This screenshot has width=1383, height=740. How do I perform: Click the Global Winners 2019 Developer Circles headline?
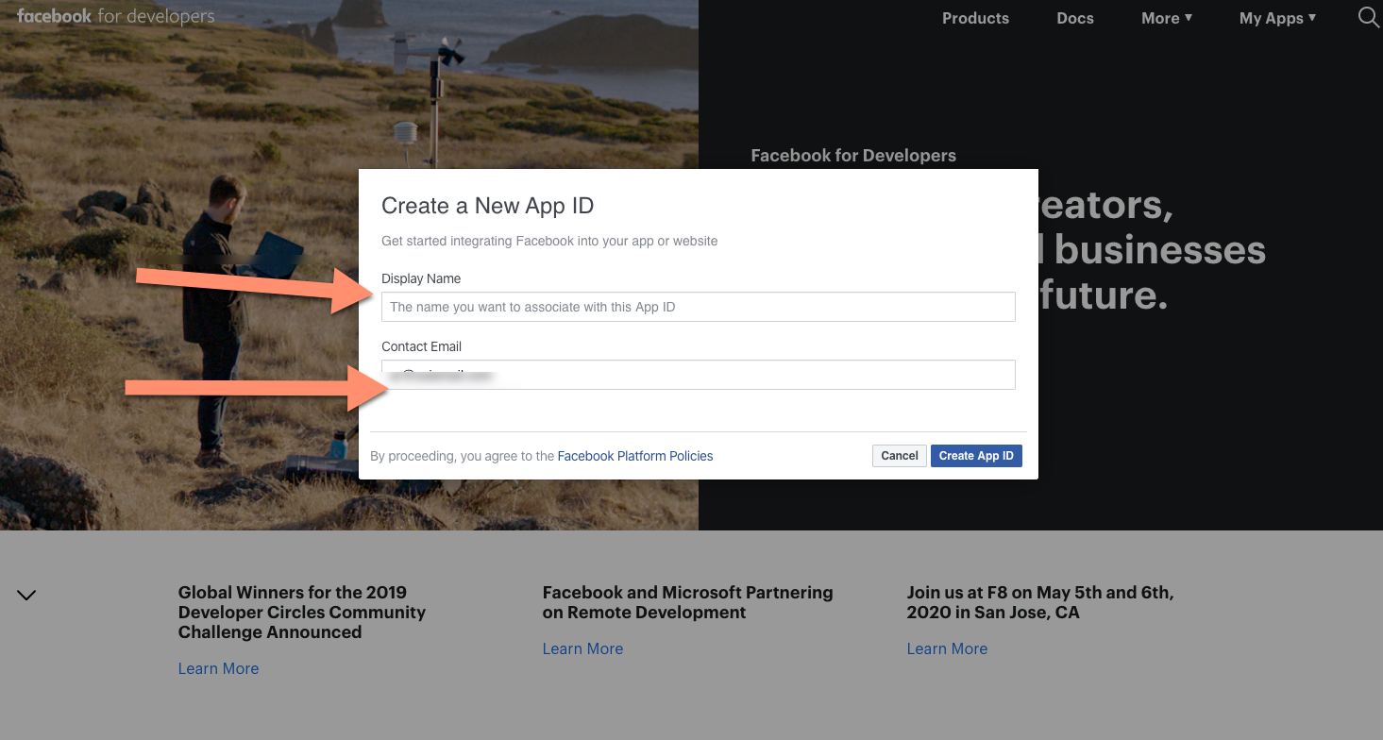302,612
